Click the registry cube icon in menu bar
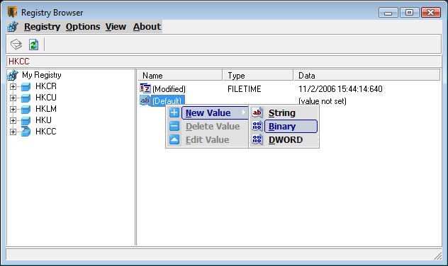Screen dimensions: 448x266 tap(13, 26)
